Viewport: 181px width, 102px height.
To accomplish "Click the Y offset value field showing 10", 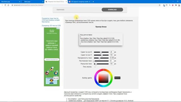I will [x=112, y=55].
